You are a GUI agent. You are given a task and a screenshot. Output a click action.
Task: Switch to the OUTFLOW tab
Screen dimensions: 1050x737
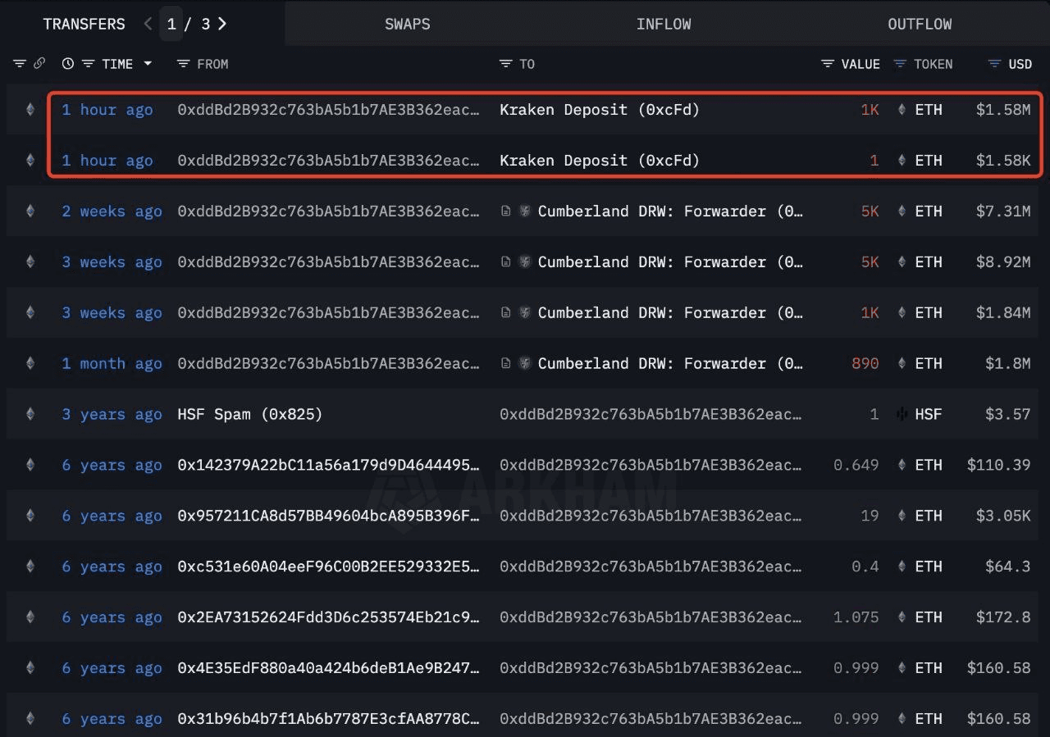920,24
